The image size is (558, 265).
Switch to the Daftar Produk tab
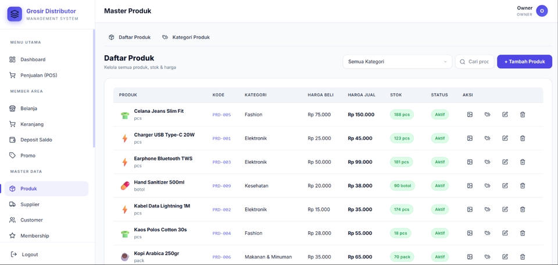tap(130, 37)
